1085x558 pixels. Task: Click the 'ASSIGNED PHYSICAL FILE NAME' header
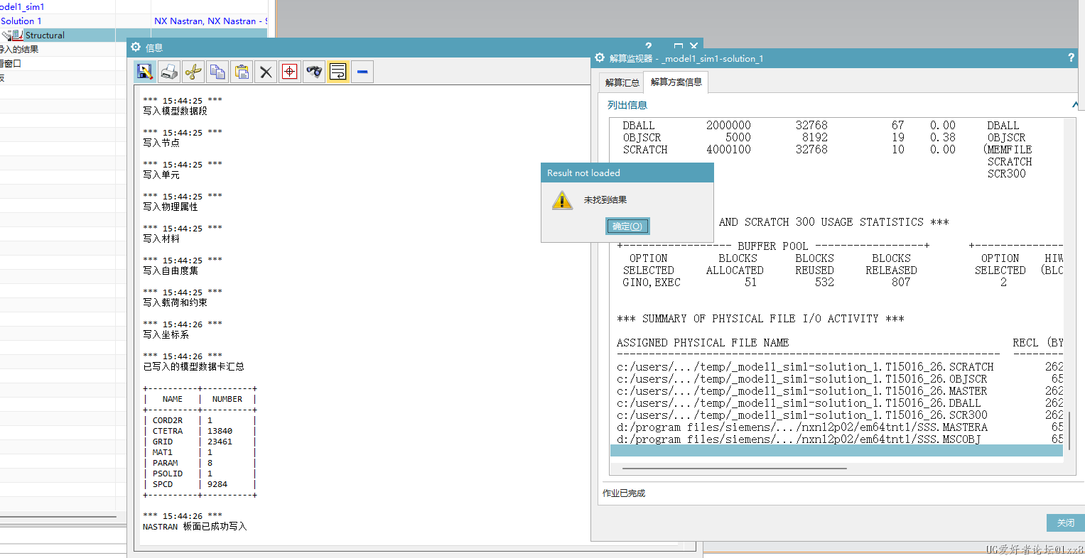[x=703, y=343]
